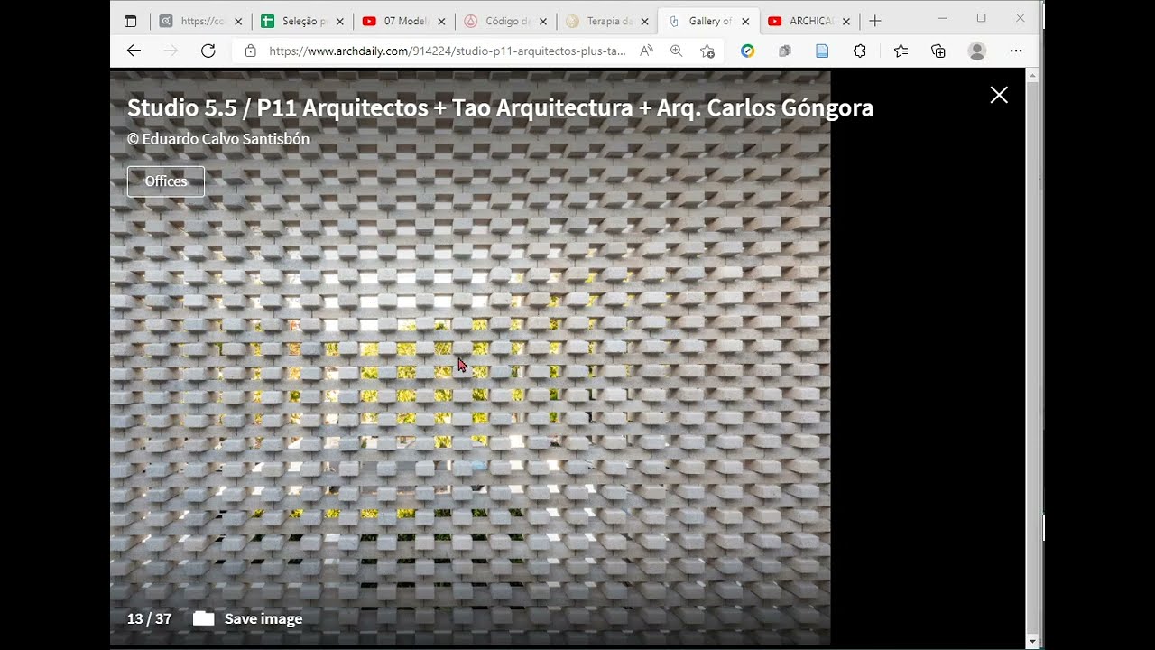The image size is (1155, 650).
Task: Click the archdaily URL address bar
Action: click(448, 51)
